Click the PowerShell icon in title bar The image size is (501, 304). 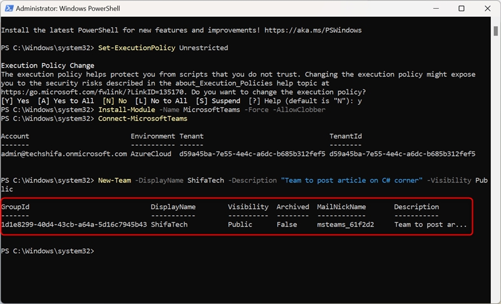(x=9, y=8)
